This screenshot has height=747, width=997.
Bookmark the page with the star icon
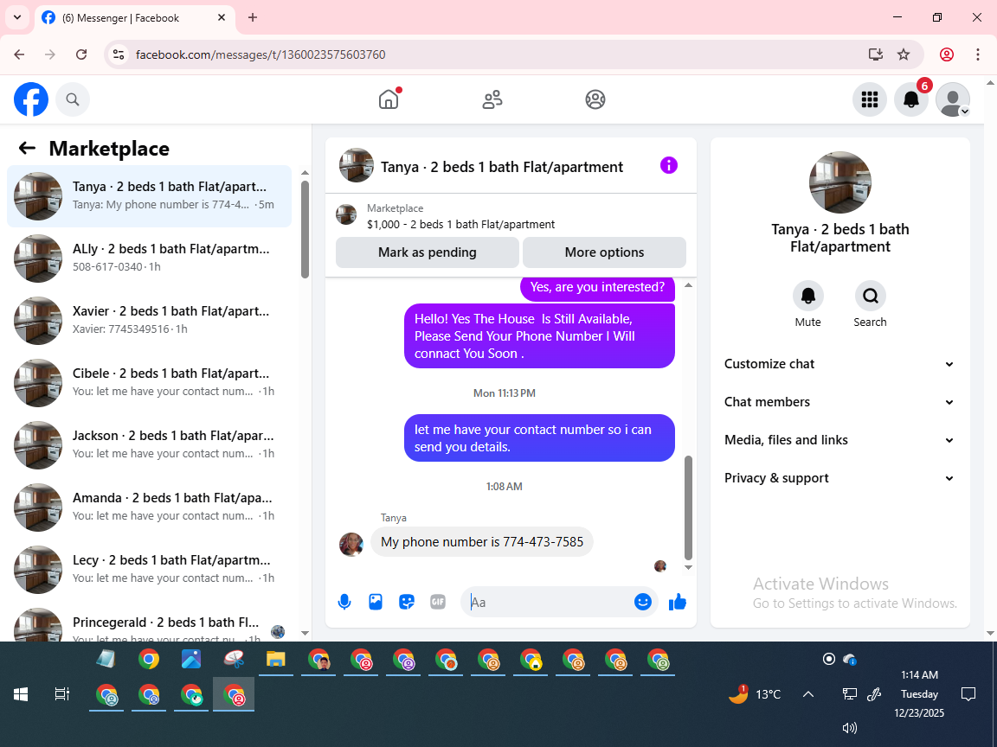tap(904, 54)
